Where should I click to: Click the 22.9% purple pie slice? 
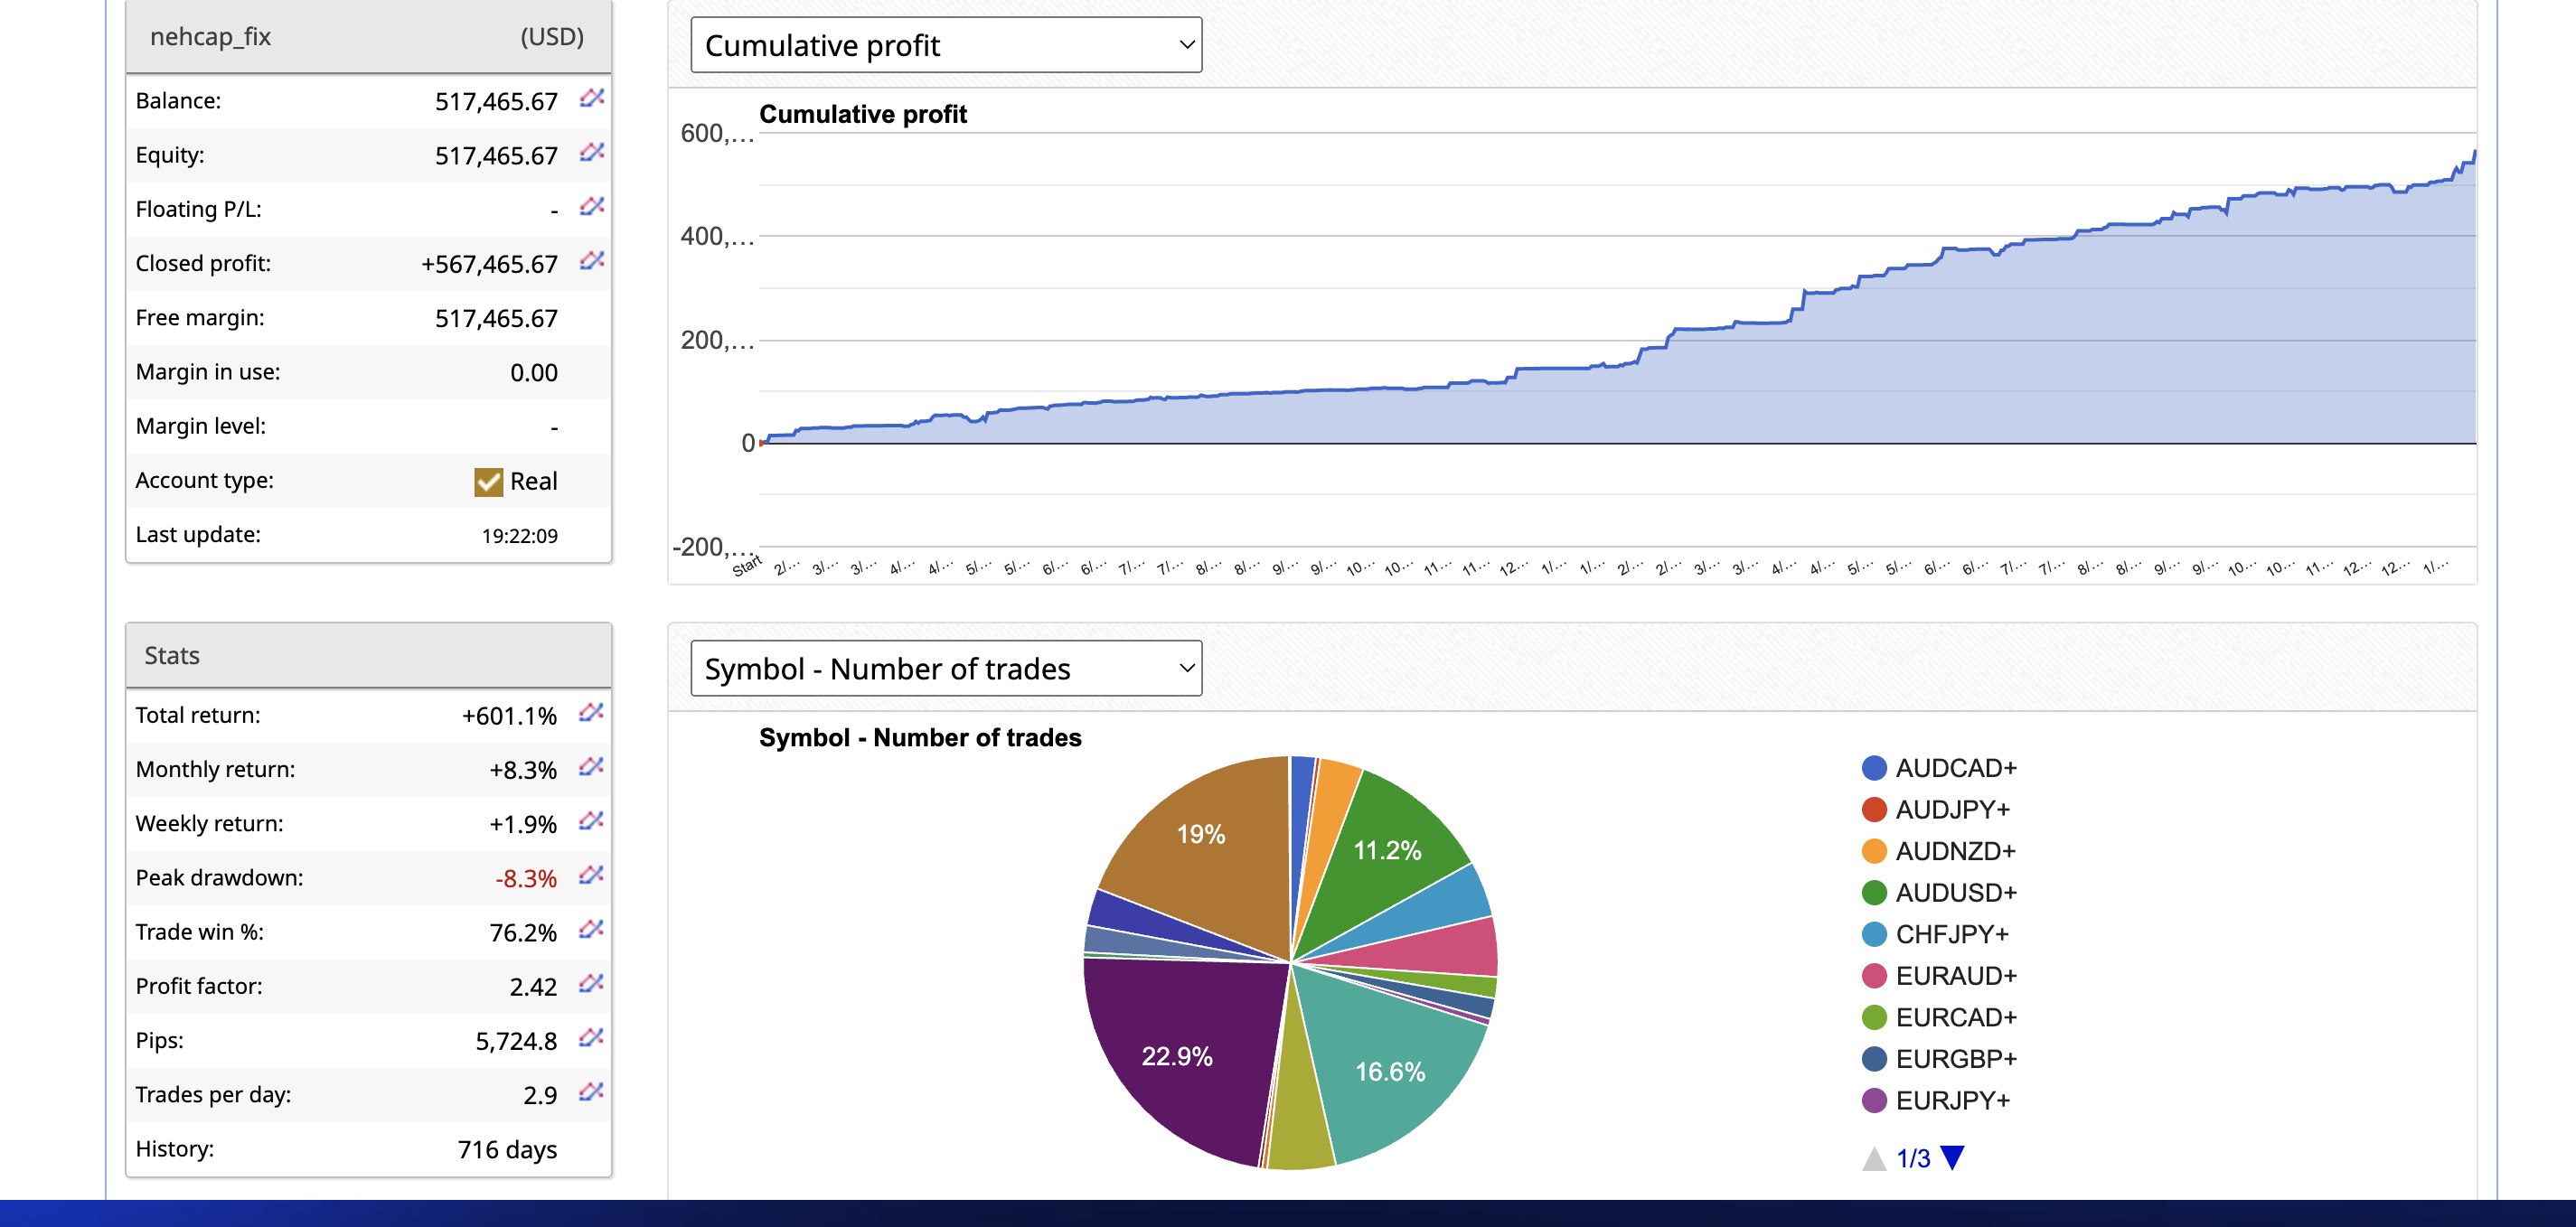(x=1176, y=1056)
